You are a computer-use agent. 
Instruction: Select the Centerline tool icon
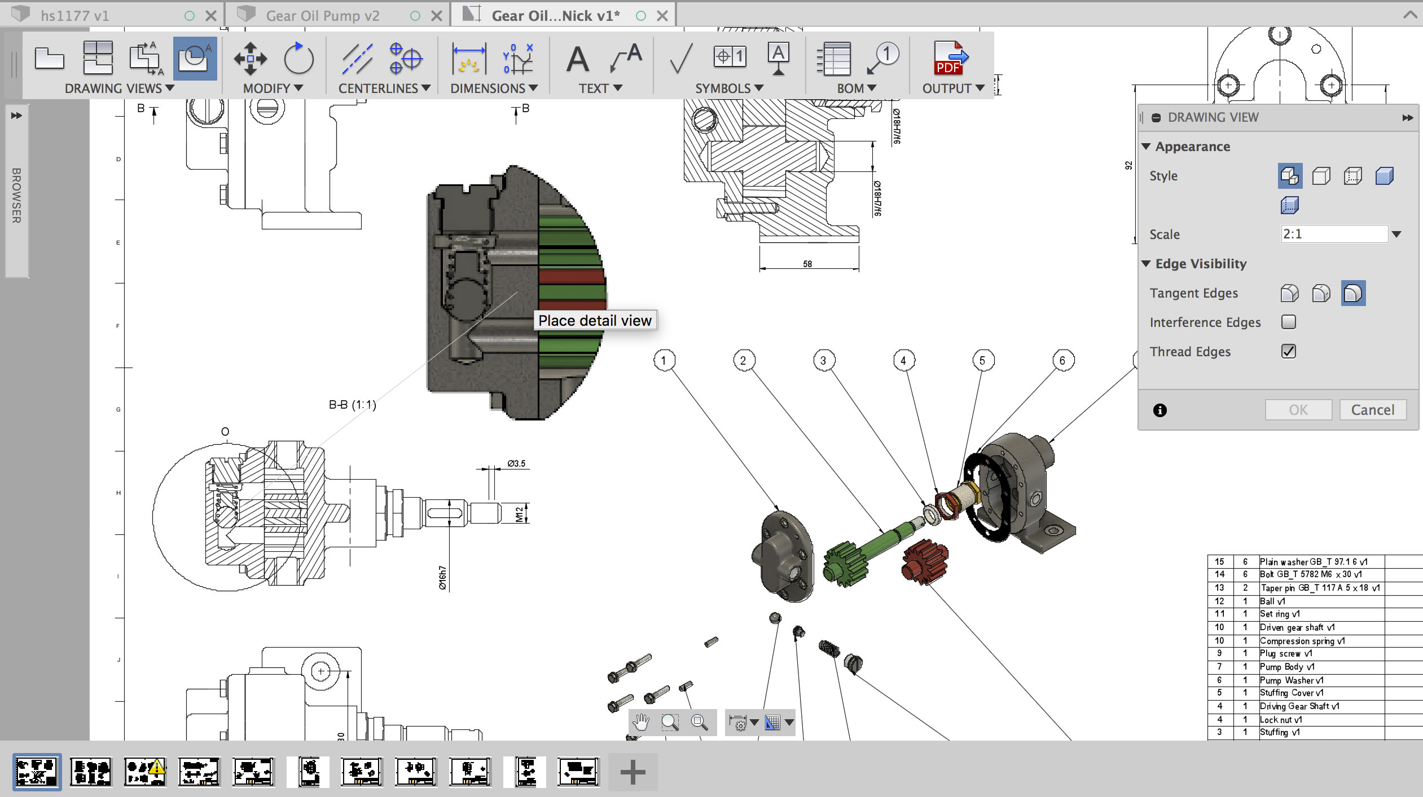point(357,59)
